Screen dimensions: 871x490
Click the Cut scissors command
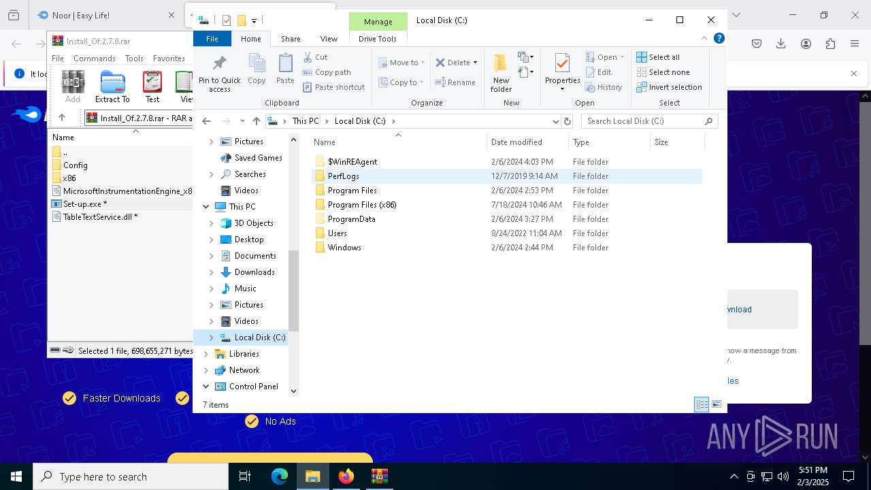coord(315,57)
